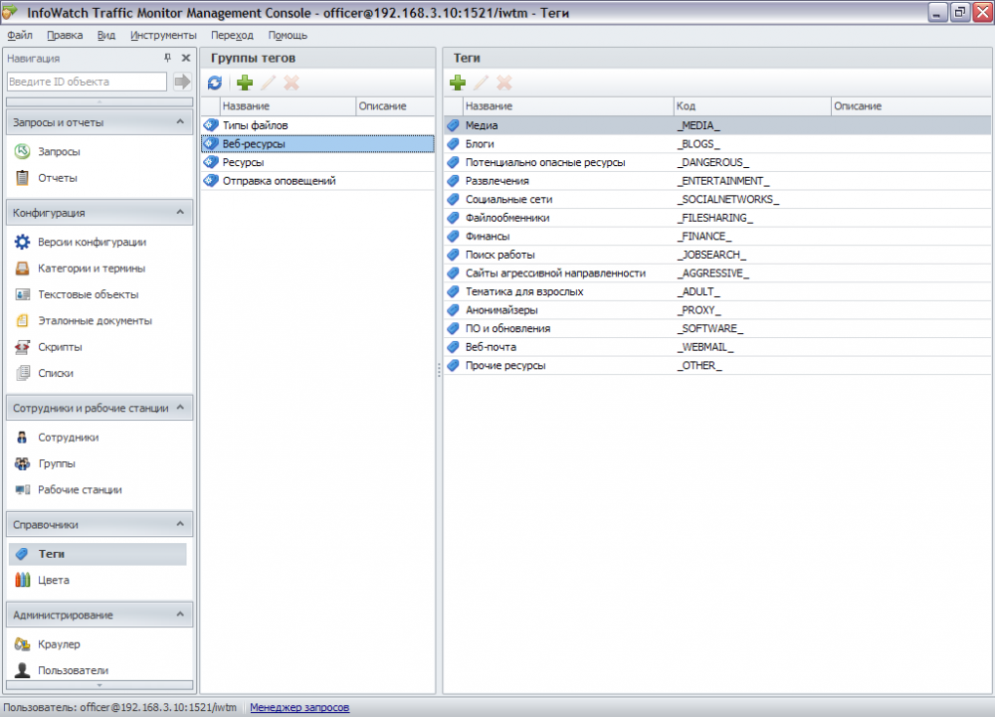Collapse the Администрирование section

pos(180,615)
